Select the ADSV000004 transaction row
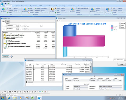Image resolution: width=126 pixels, height=100 pixels. coord(58,68)
